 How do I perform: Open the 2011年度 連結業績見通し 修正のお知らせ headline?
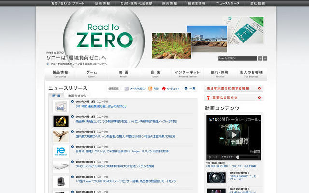pyautogui.click(x=101, y=106)
